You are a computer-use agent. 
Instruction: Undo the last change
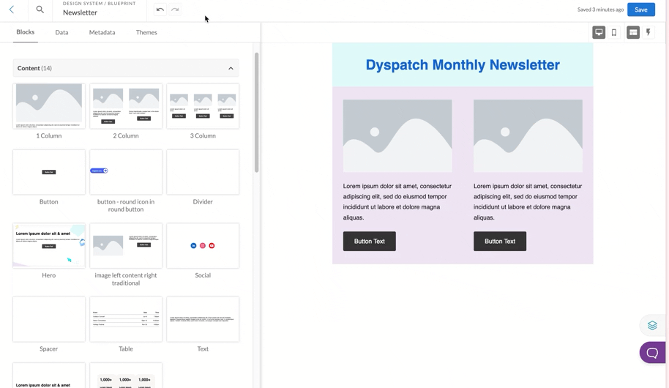pyautogui.click(x=160, y=10)
